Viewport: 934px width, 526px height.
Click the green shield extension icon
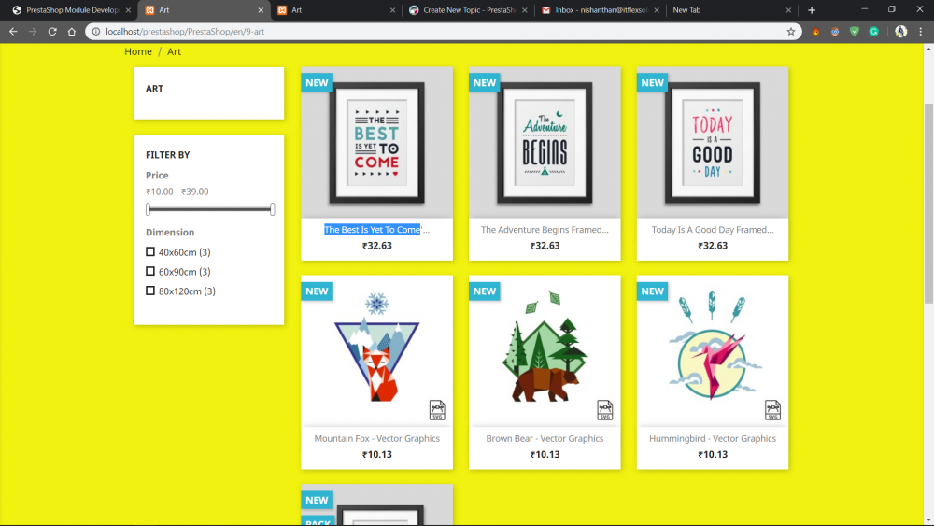point(855,32)
